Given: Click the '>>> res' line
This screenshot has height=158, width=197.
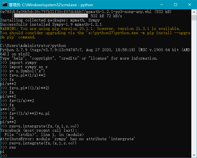Looking at the screenshot, I should click(8, 148).
